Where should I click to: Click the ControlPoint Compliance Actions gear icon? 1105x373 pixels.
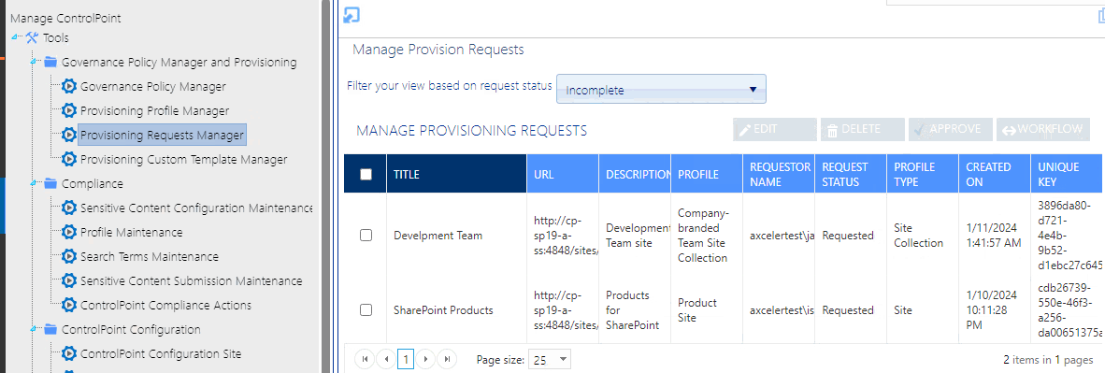click(x=68, y=306)
